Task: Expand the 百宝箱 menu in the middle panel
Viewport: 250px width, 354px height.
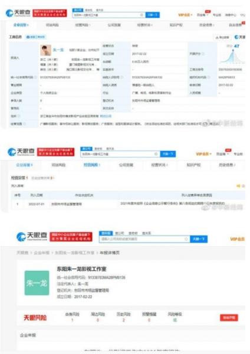Action: coord(222,154)
